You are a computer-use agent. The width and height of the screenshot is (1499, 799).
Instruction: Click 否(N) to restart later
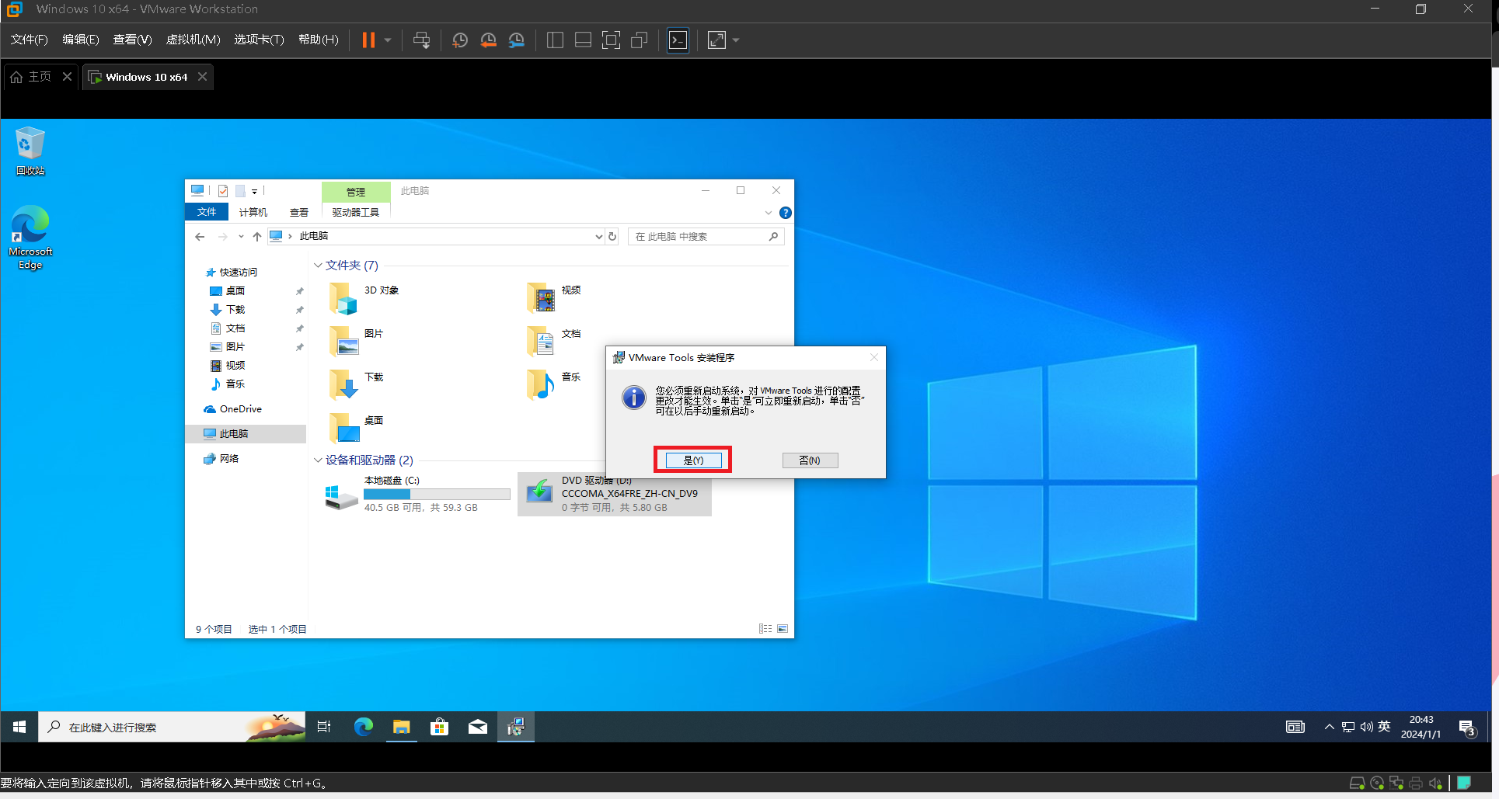pyautogui.click(x=810, y=460)
